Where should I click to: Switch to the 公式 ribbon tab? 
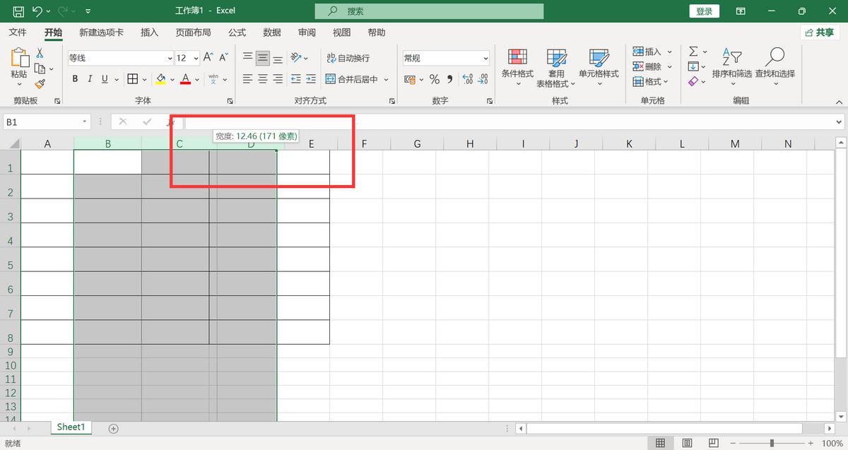coord(237,32)
